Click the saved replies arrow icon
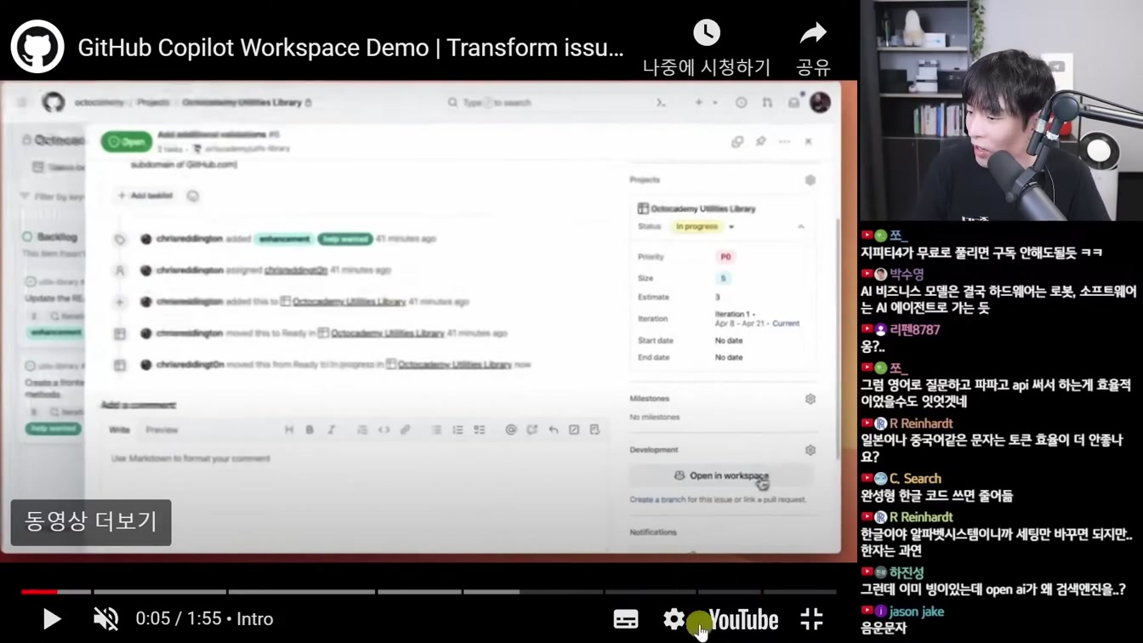Screen dimensions: 1143x643 coord(554,430)
